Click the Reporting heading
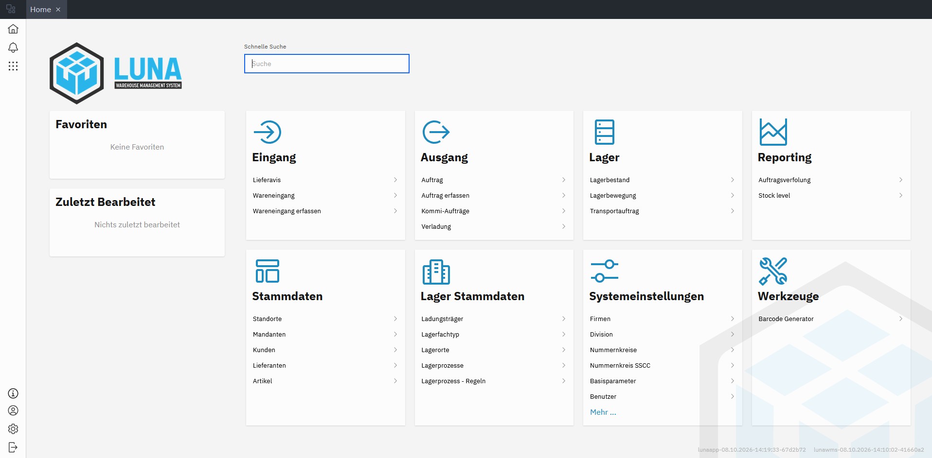932x458 pixels. tap(785, 157)
